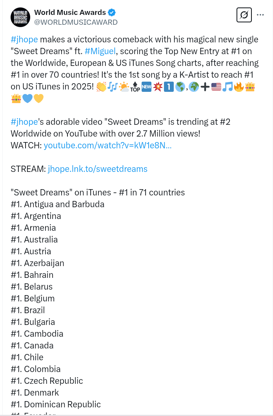Click the fire emoji

238,87
